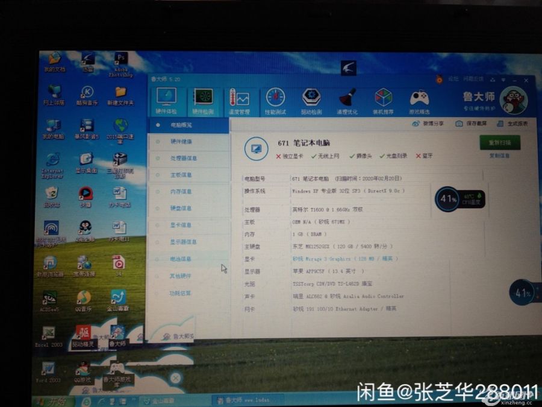Open 显卡信息 in the sidebar
Viewport: 542px width, 407px height.
(x=188, y=225)
